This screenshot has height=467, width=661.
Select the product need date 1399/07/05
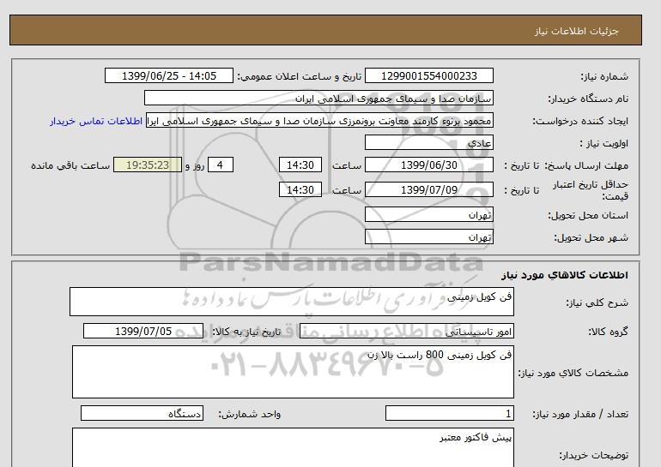point(143,332)
